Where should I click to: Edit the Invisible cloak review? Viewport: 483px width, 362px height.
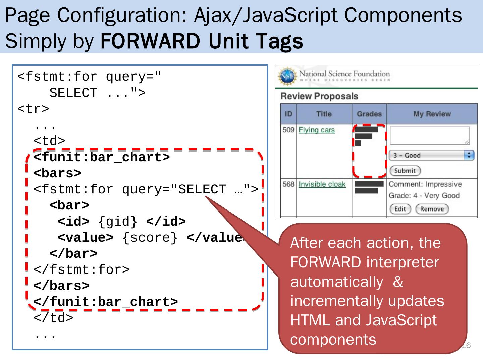point(400,209)
